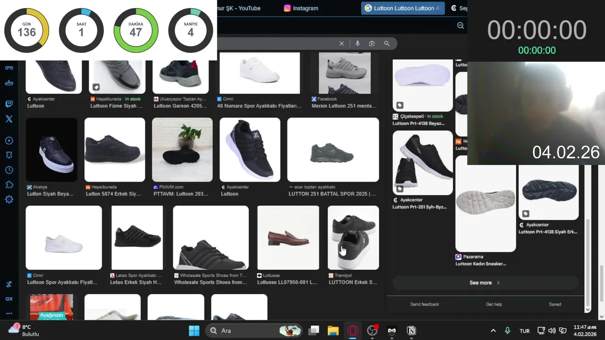
Task: Switch to the tab starting with Se
Action: tap(458, 8)
